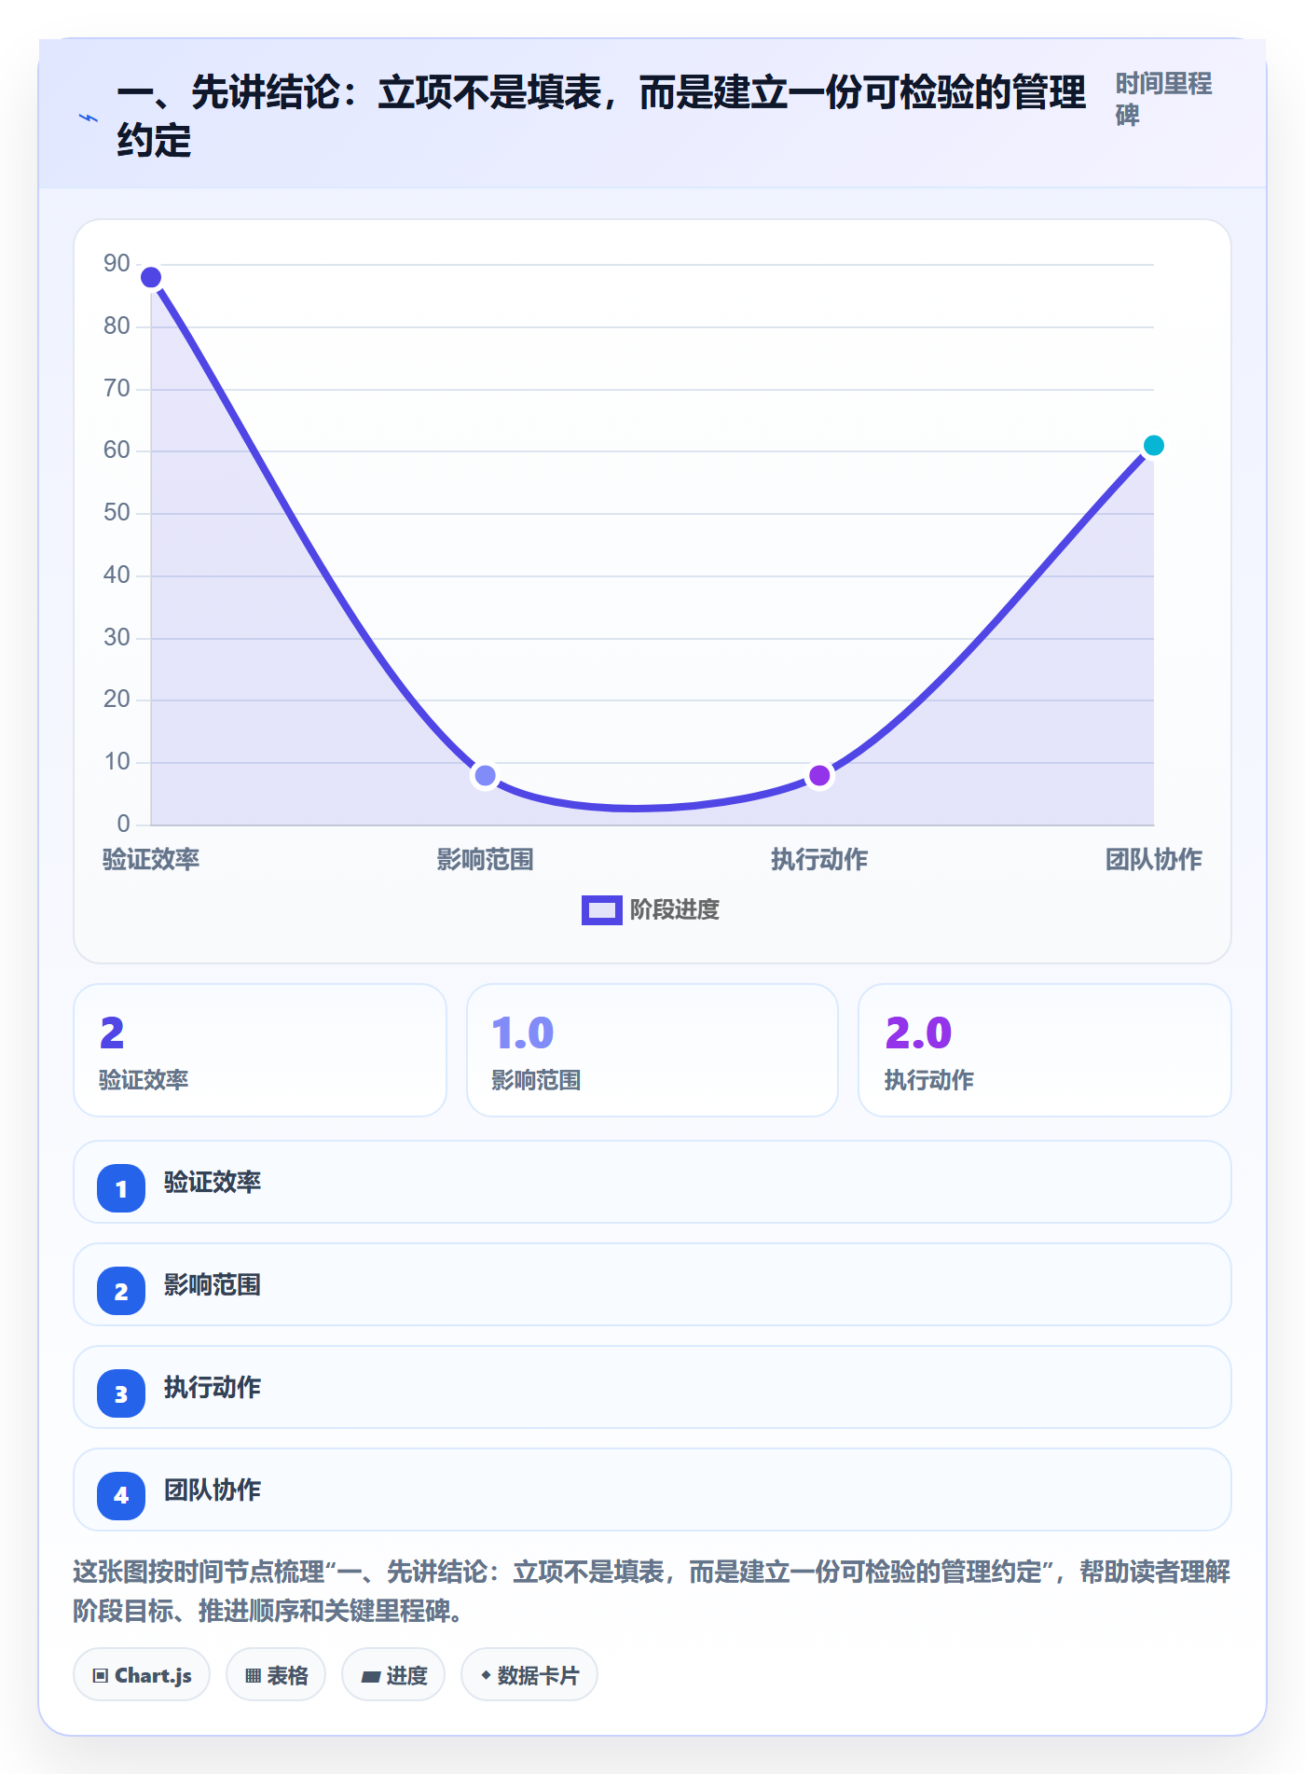Click the 时间里程碑 label in the header

tap(1163, 99)
